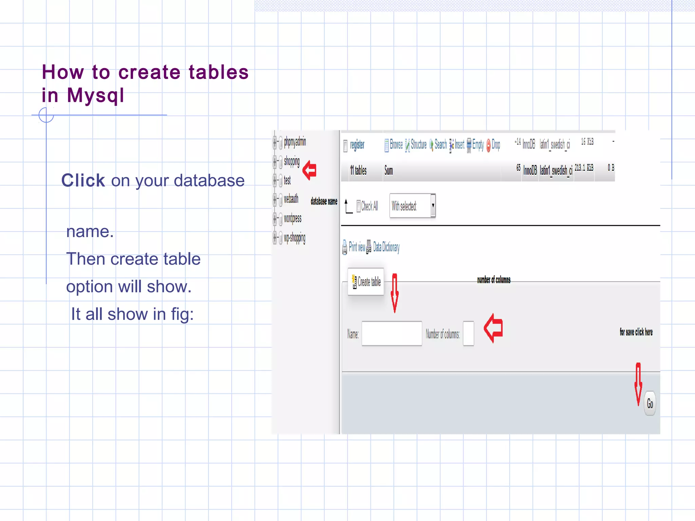Open the register table link
Screen dimensions: 695x521
(357, 145)
